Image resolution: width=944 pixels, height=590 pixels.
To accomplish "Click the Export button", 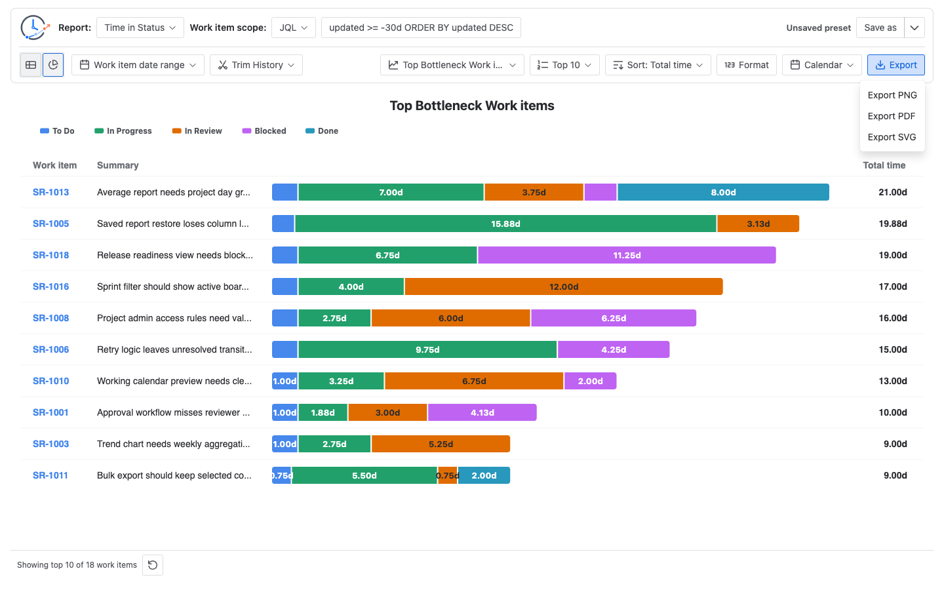I will pos(896,65).
